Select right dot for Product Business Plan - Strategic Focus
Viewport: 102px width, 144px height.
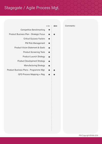[x=54, y=34]
